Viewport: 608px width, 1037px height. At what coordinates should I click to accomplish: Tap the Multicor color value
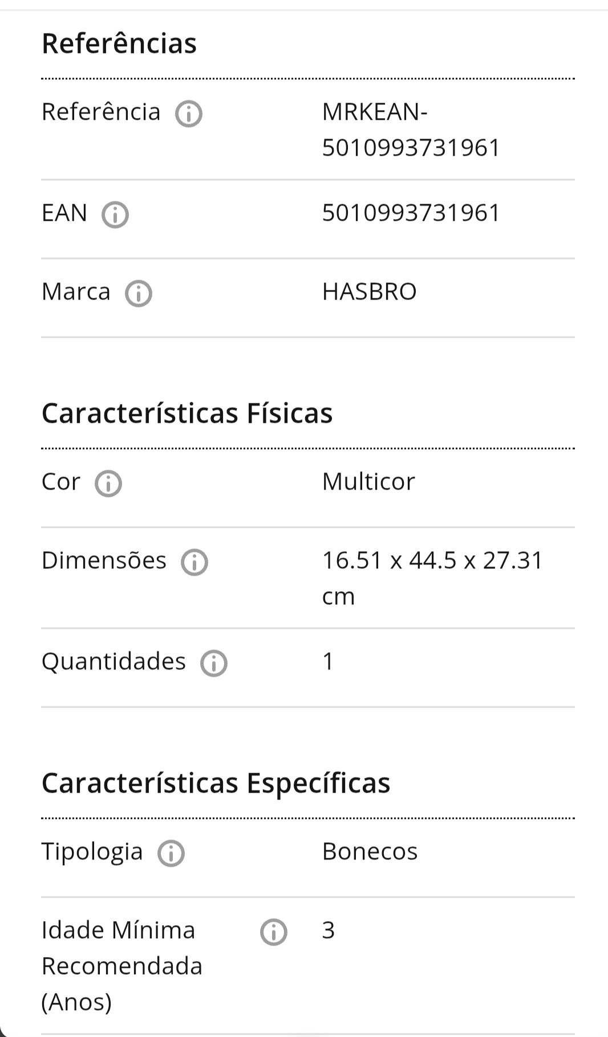[368, 482]
